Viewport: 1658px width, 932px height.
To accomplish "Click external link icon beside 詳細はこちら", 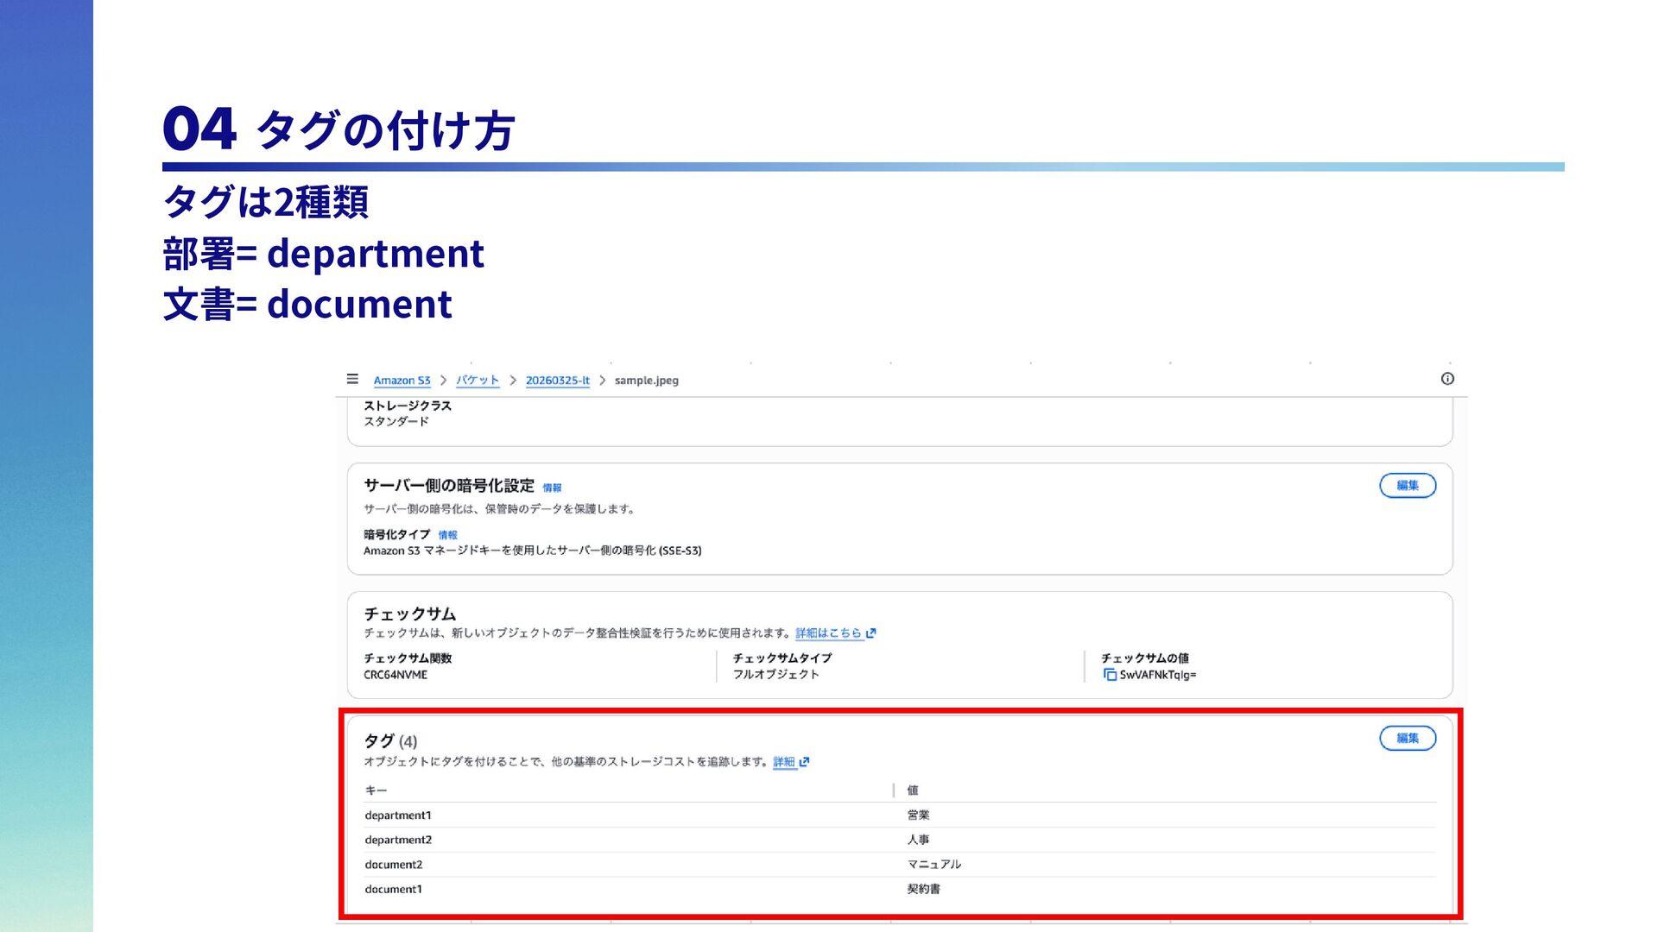I will 871,633.
